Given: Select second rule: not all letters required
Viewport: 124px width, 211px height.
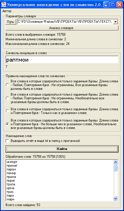Looking at the screenshot, I should click(x=7, y=98).
